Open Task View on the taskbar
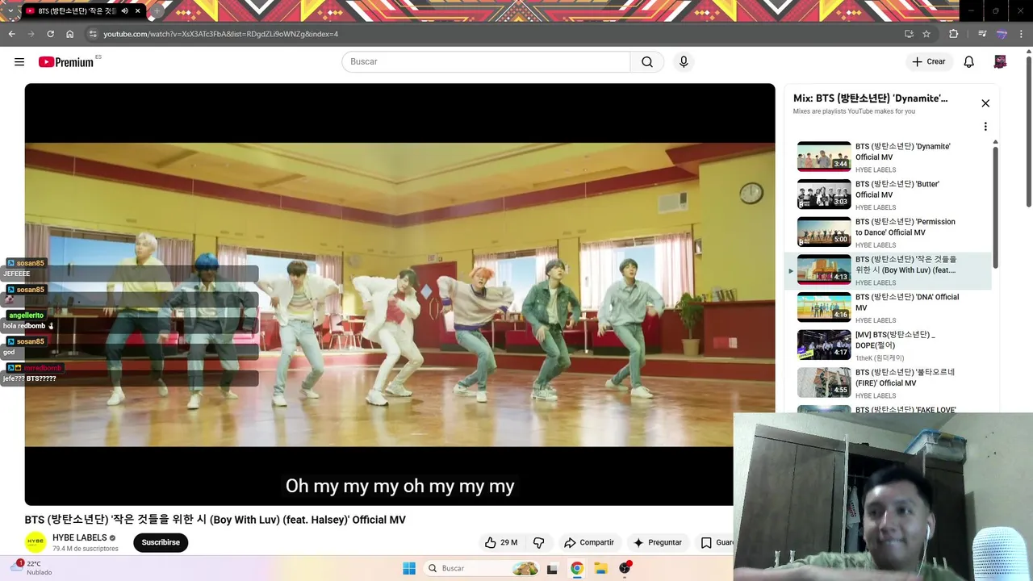The image size is (1033, 581). 552,568
